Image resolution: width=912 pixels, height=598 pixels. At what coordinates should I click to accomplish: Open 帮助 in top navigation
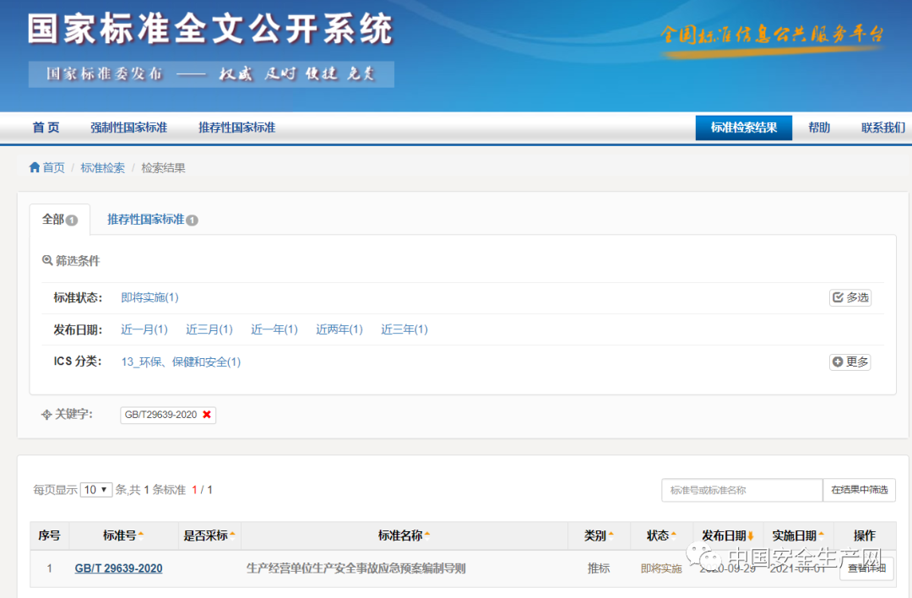pyautogui.click(x=819, y=128)
